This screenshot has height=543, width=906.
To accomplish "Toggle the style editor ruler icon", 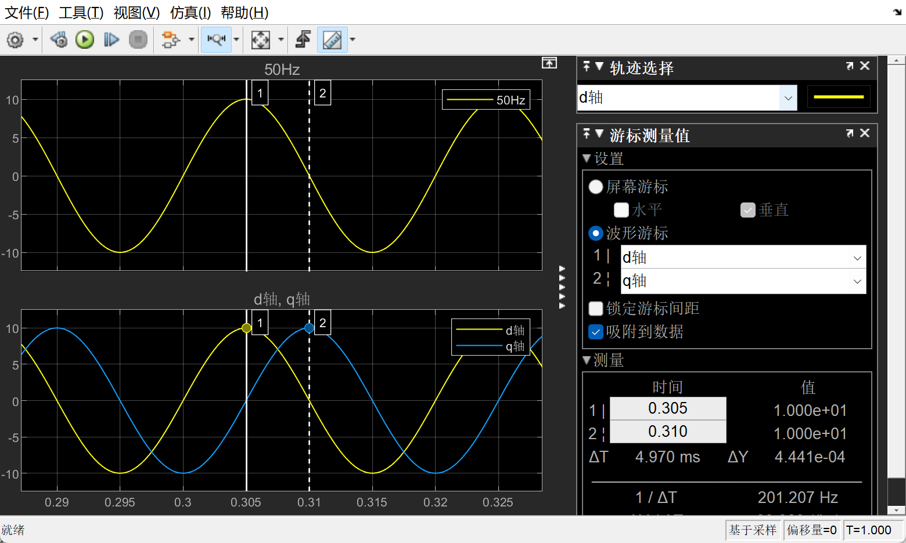I will tap(332, 40).
